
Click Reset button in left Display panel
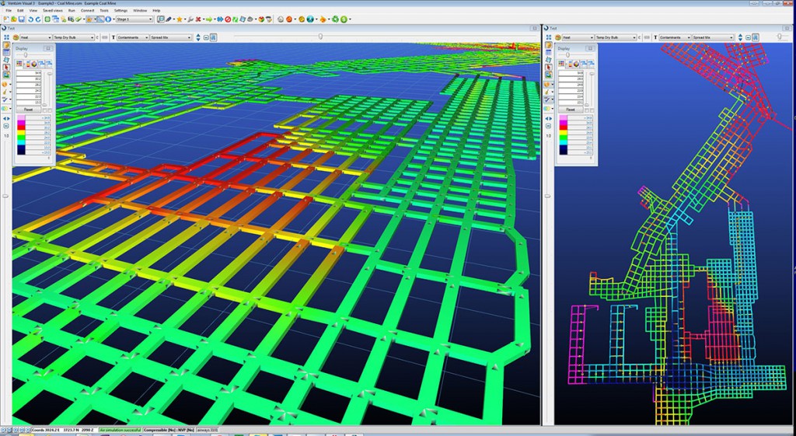point(29,109)
